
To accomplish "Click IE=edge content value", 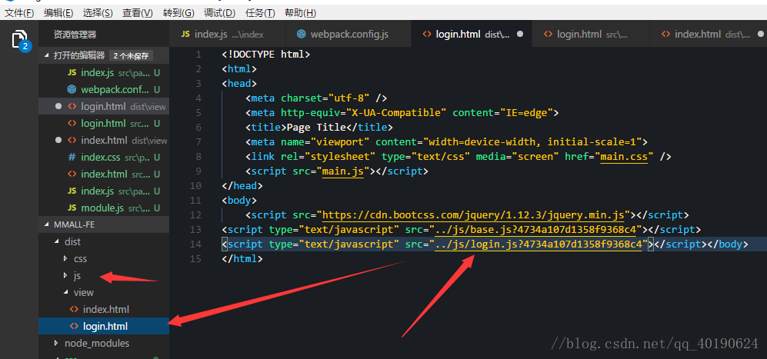I will (x=526, y=113).
